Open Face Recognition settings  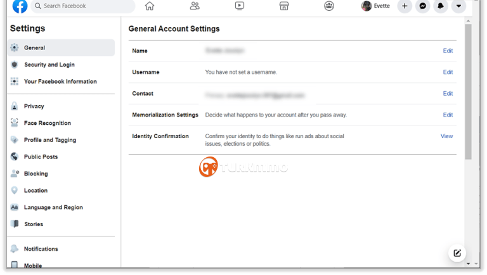47,123
